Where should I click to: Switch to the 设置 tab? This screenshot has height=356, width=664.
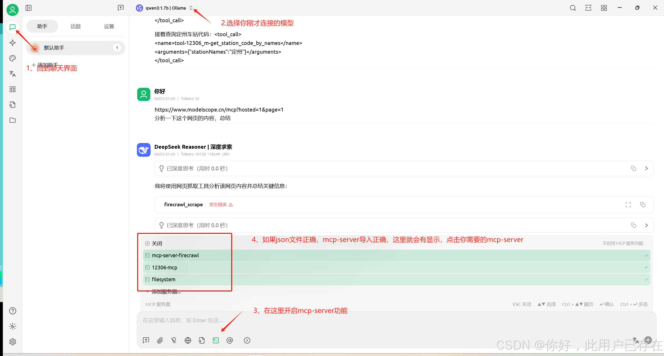(x=109, y=26)
